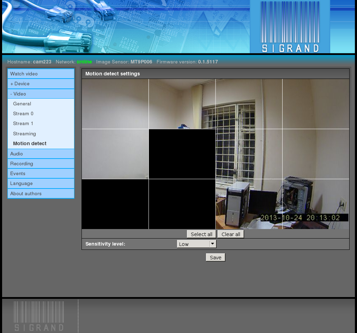Click the hostname cam223 text
357x333 pixels.
[42, 62]
